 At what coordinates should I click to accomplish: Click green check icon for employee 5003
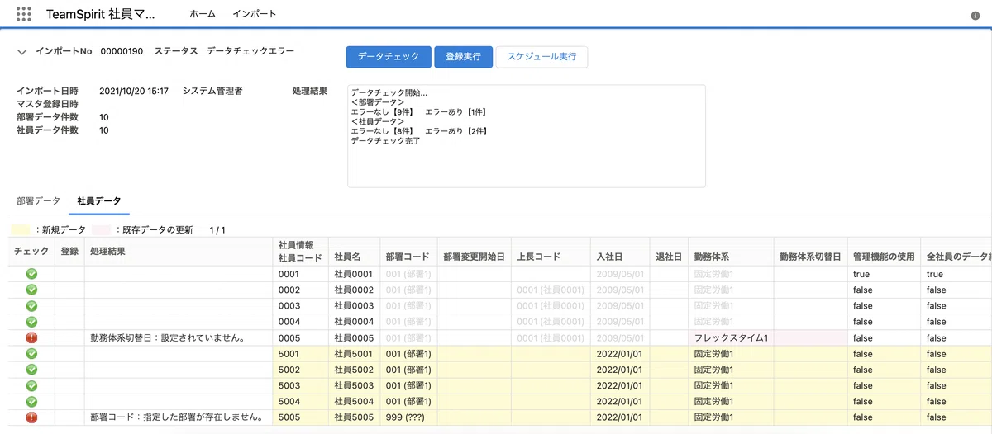pos(31,385)
